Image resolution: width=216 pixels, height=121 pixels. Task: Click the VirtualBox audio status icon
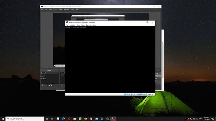tap(129, 94)
